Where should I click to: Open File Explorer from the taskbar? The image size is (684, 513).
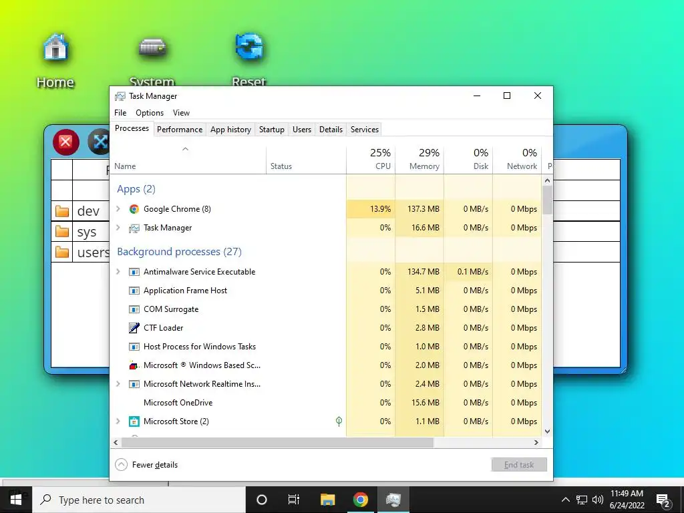(x=327, y=500)
